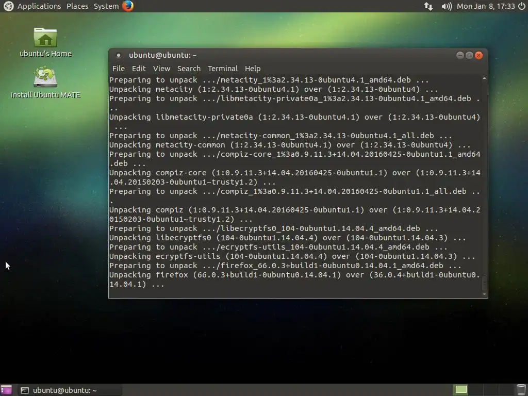This screenshot has height=396, width=528.
Task: Maximize the terminal window
Action: (469, 55)
